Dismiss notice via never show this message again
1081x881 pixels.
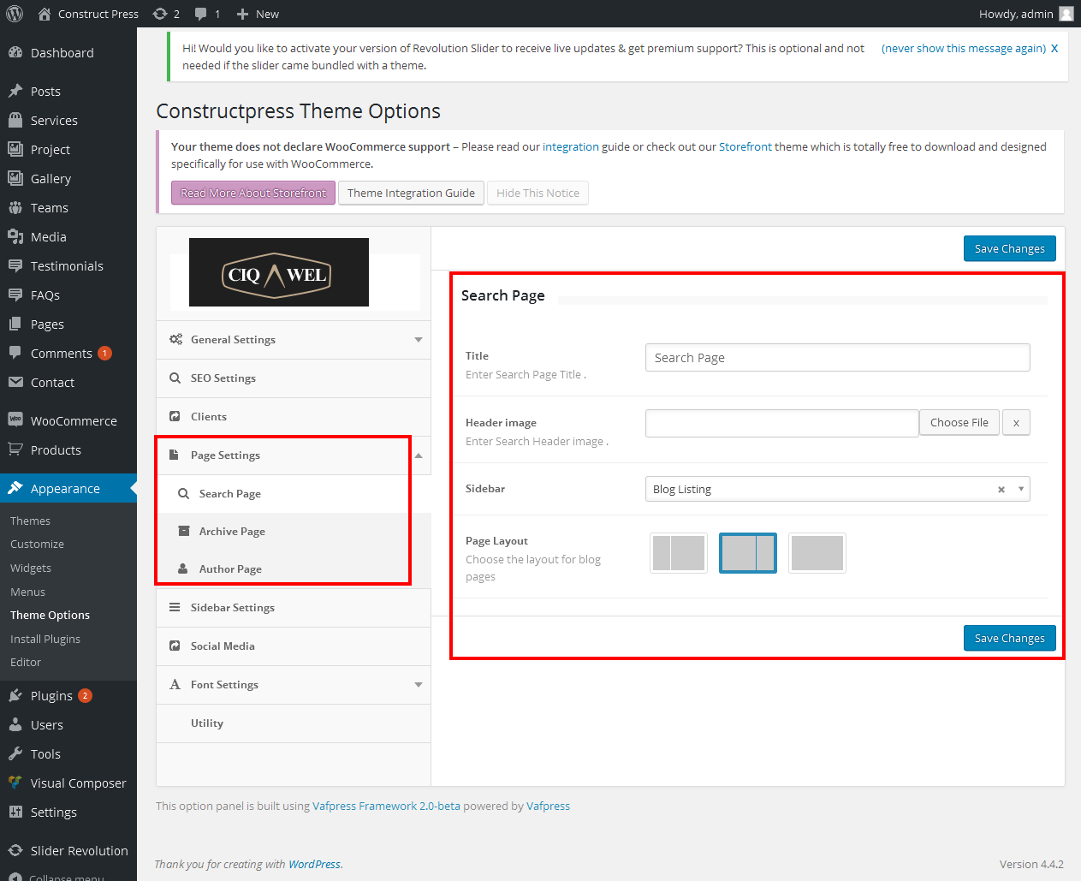pyautogui.click(x=963, y=49)
